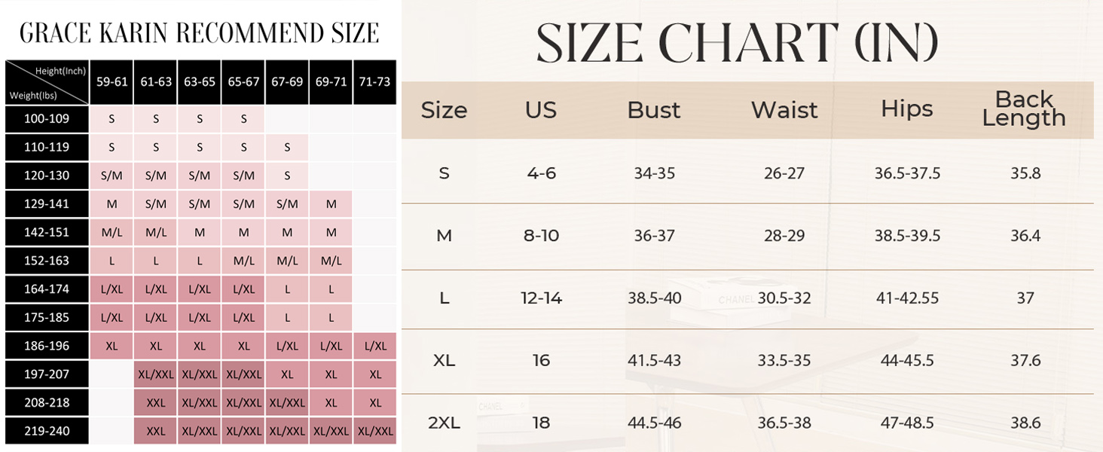
Task: Click the Grace Karin Recommend Size title
Action: 199,33
